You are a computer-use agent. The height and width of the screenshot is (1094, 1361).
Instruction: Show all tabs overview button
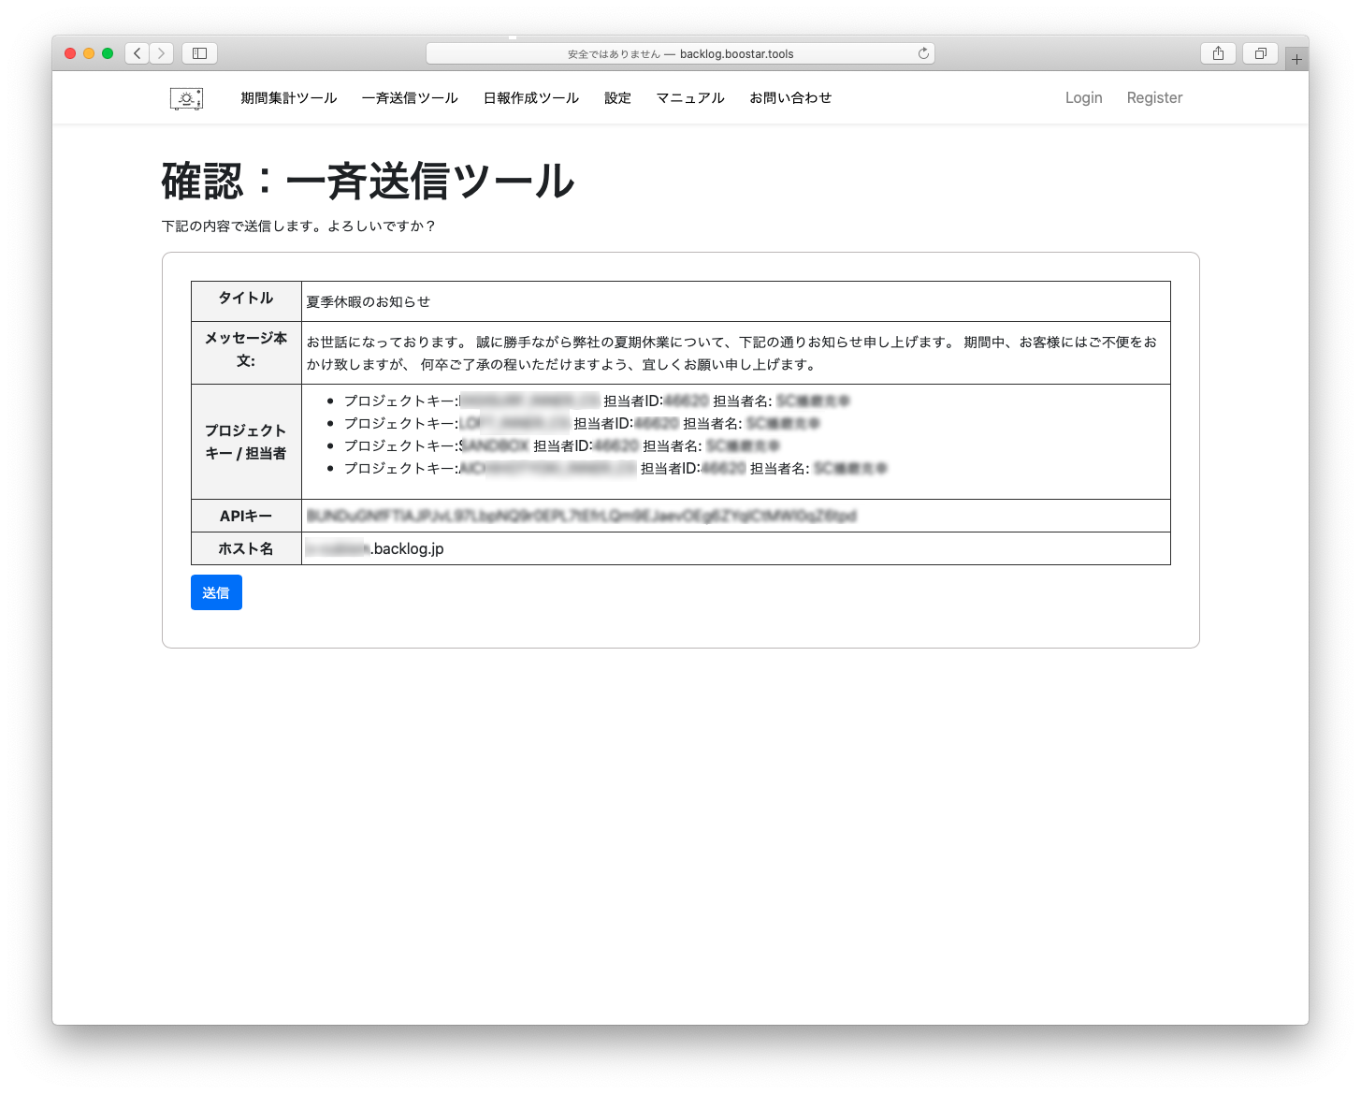1260,53
